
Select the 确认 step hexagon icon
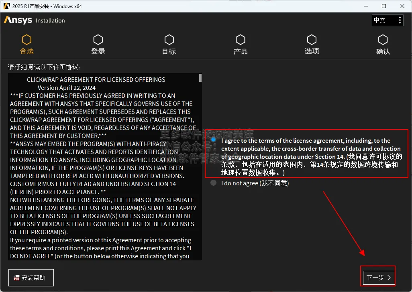pyautogui.click(x=383, y=40)
